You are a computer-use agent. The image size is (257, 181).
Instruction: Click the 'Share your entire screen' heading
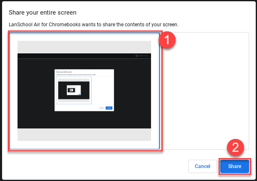click(43, 13)
